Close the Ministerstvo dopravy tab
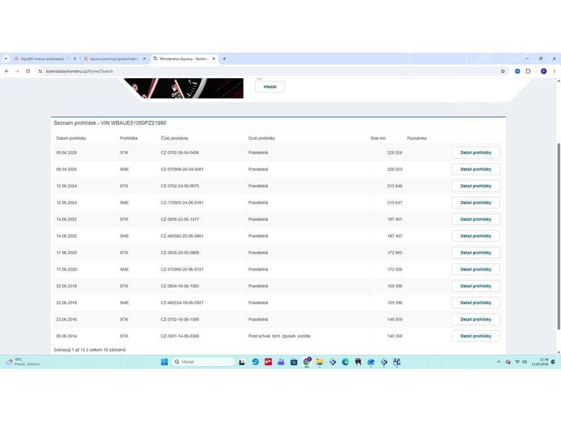Image resolution: width=561 pixels, height=421 pixels. (214, 59)
